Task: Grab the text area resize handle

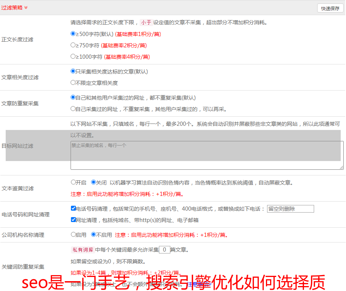Action: (341, 167)
